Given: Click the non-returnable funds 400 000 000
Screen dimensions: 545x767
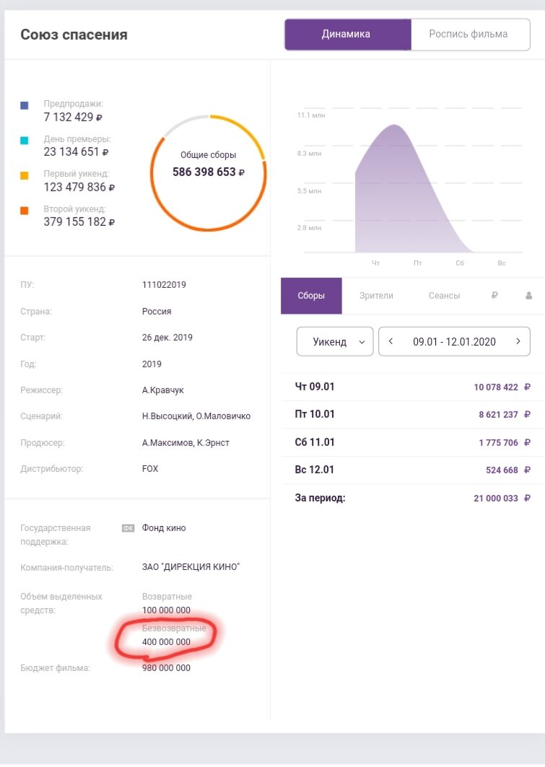Looking at the screenshot, I should 166,641.
